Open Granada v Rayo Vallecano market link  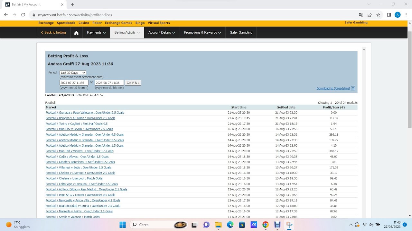tap(85, 113)
